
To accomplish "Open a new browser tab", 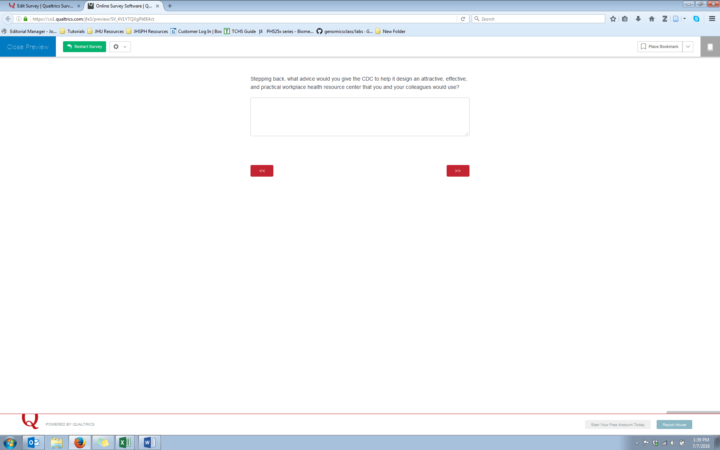I will click(170, 6).
